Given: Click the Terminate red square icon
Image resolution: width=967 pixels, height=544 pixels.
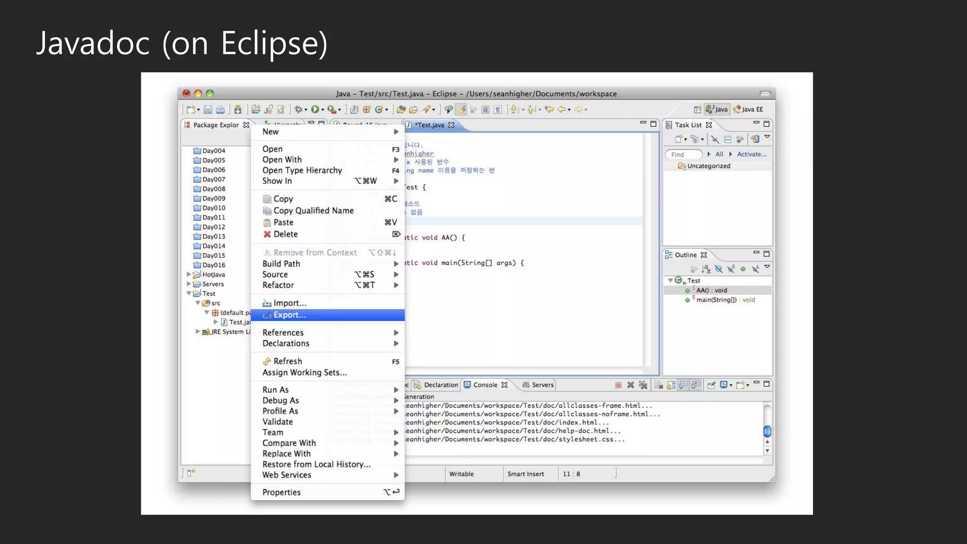Looking at the screenshot, I should click(x=618, y=385).
